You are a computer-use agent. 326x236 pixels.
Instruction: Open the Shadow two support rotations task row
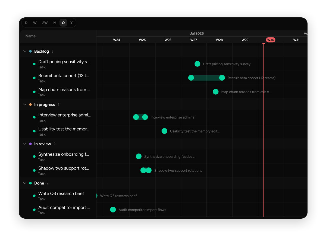(58, 171)
